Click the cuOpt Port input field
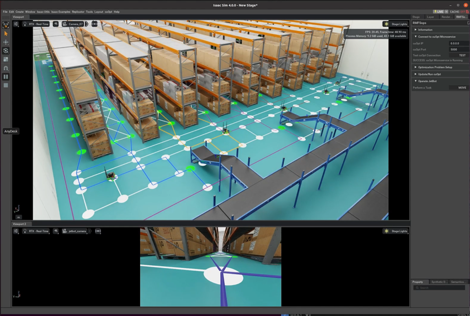Viewport: 470px width, 316px height. pos(459,49)
